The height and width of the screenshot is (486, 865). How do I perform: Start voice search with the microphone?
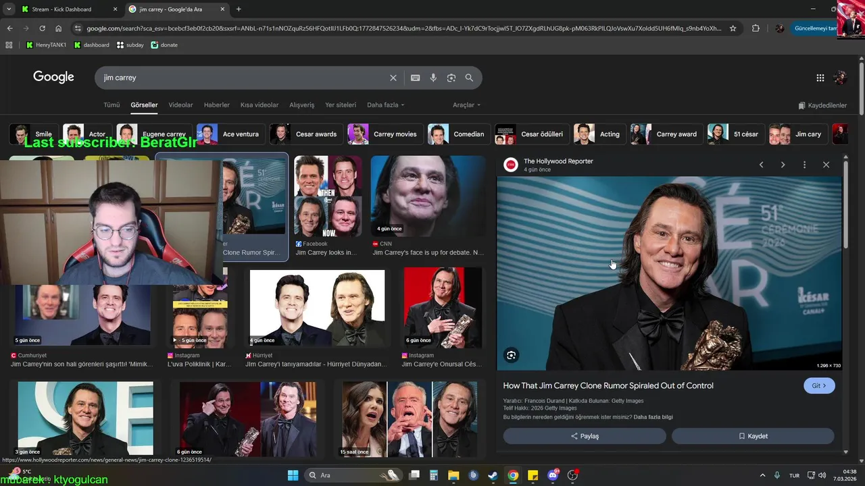click(x=433, y=78)
